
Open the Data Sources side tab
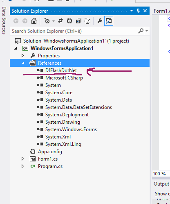4,20
